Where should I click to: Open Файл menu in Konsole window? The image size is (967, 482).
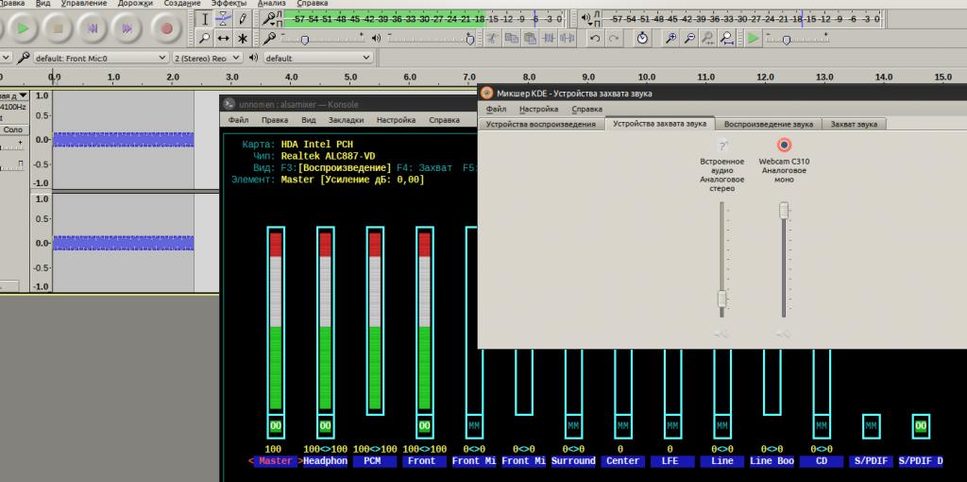coord(239,120)
